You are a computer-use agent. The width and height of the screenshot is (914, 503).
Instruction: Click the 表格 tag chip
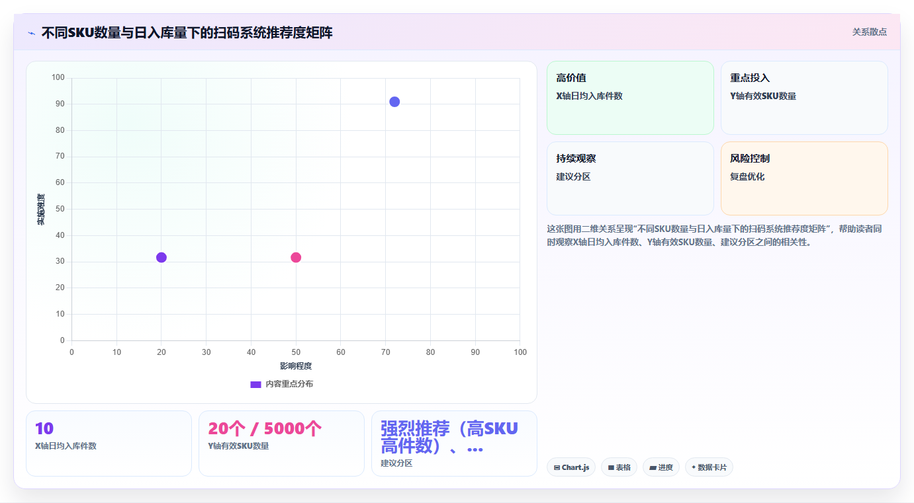[619, 467]
